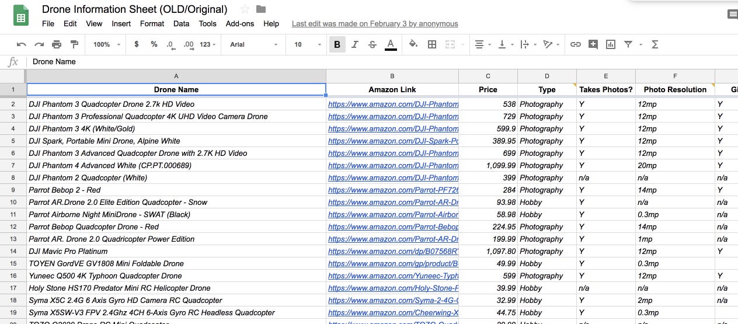Open the View menu

tap(94, 24)
